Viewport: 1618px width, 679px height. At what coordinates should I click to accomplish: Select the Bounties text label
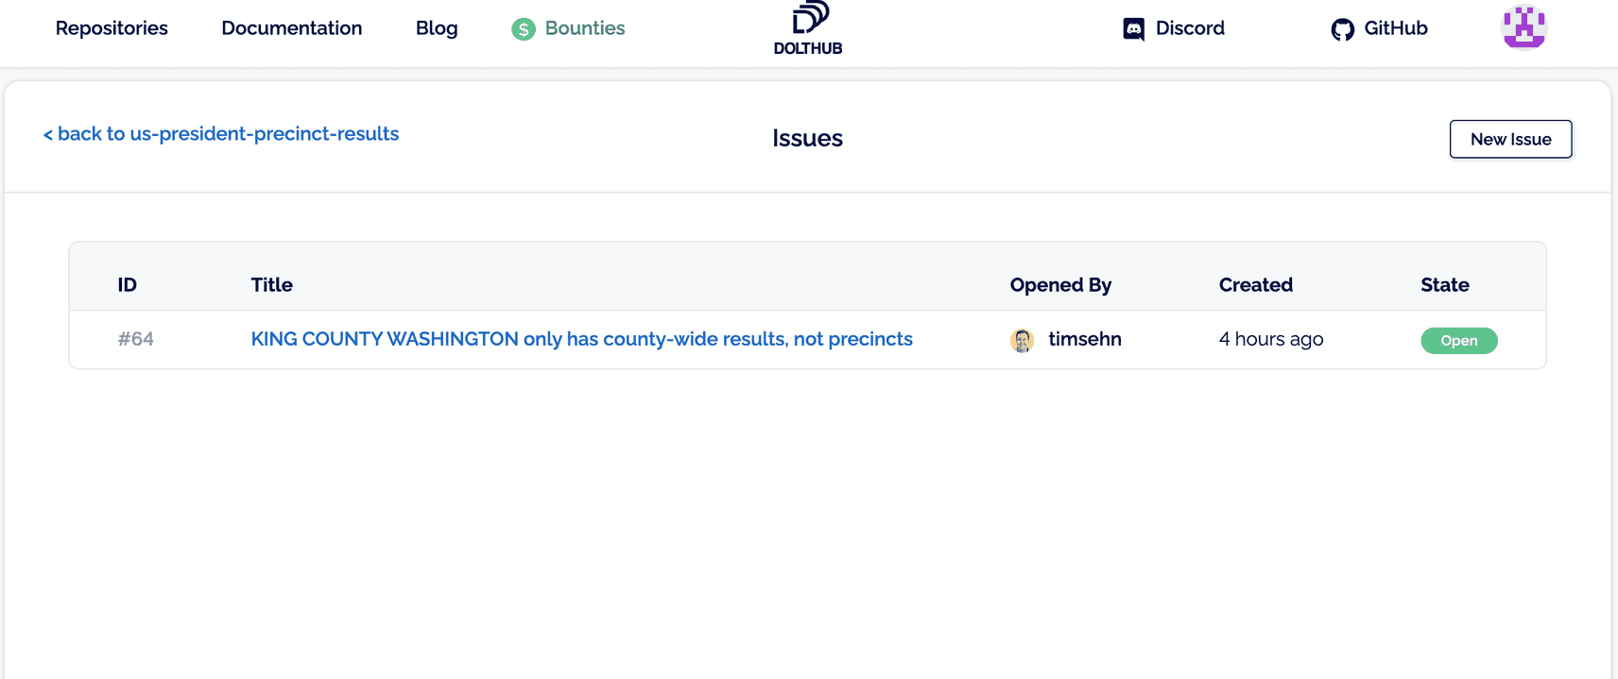585,28
